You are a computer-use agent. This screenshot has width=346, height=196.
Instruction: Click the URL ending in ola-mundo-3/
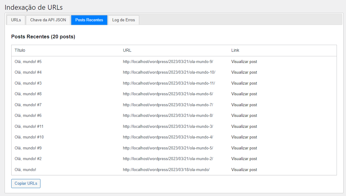tap(168, 127)
